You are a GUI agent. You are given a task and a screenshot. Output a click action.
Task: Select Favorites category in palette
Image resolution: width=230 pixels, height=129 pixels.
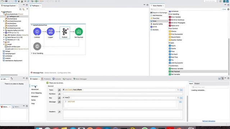155,18
